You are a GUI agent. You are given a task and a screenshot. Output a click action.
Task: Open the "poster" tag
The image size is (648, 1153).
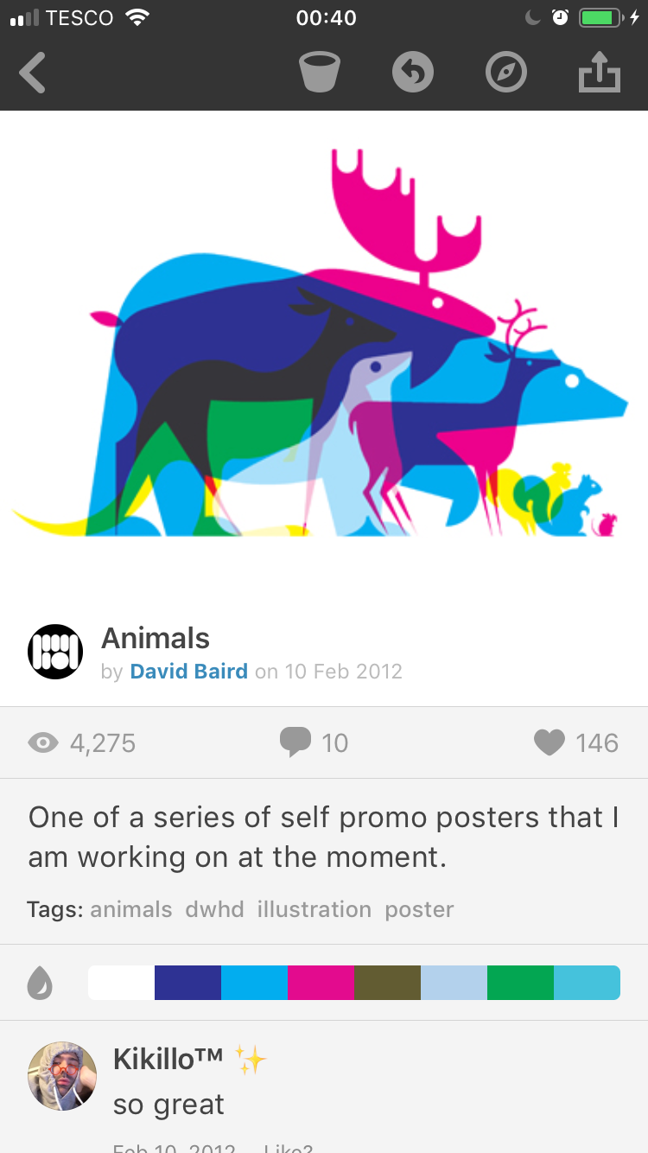click(x=419, y=909)
